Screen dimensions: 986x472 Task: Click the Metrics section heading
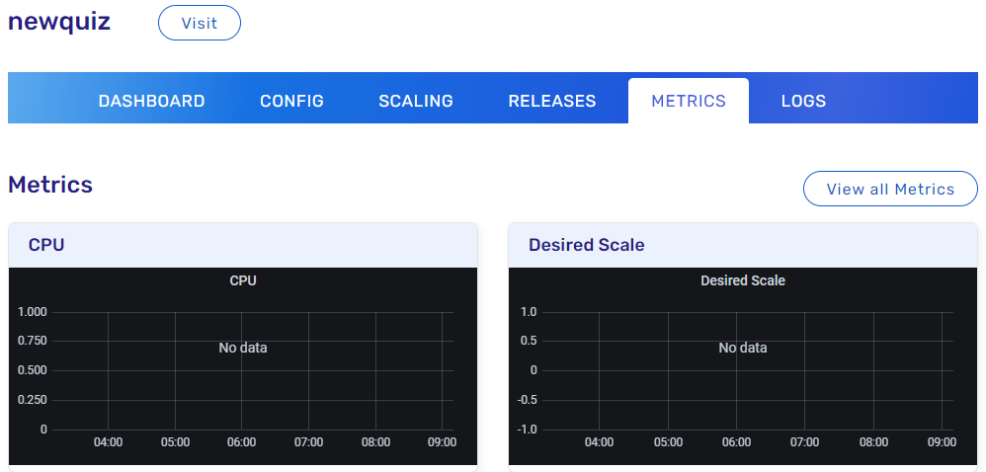click(50, 185)
